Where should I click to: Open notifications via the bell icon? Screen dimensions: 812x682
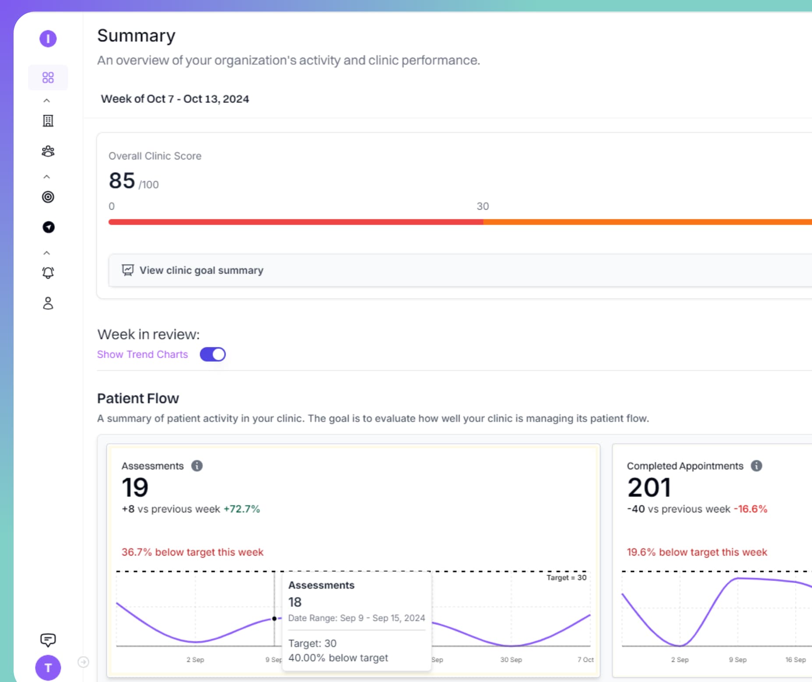[48, 272]
